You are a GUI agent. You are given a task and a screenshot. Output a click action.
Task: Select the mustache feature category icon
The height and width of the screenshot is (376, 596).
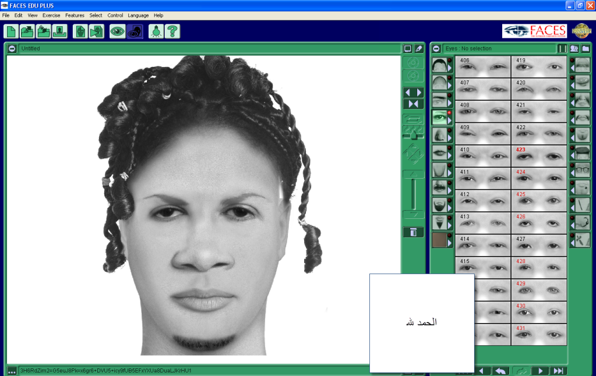[439, 187]
